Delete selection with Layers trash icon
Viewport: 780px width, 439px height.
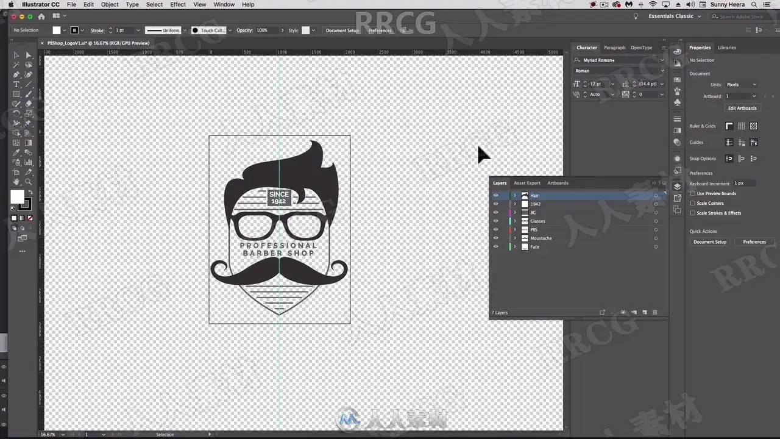[x=655, y=312]
